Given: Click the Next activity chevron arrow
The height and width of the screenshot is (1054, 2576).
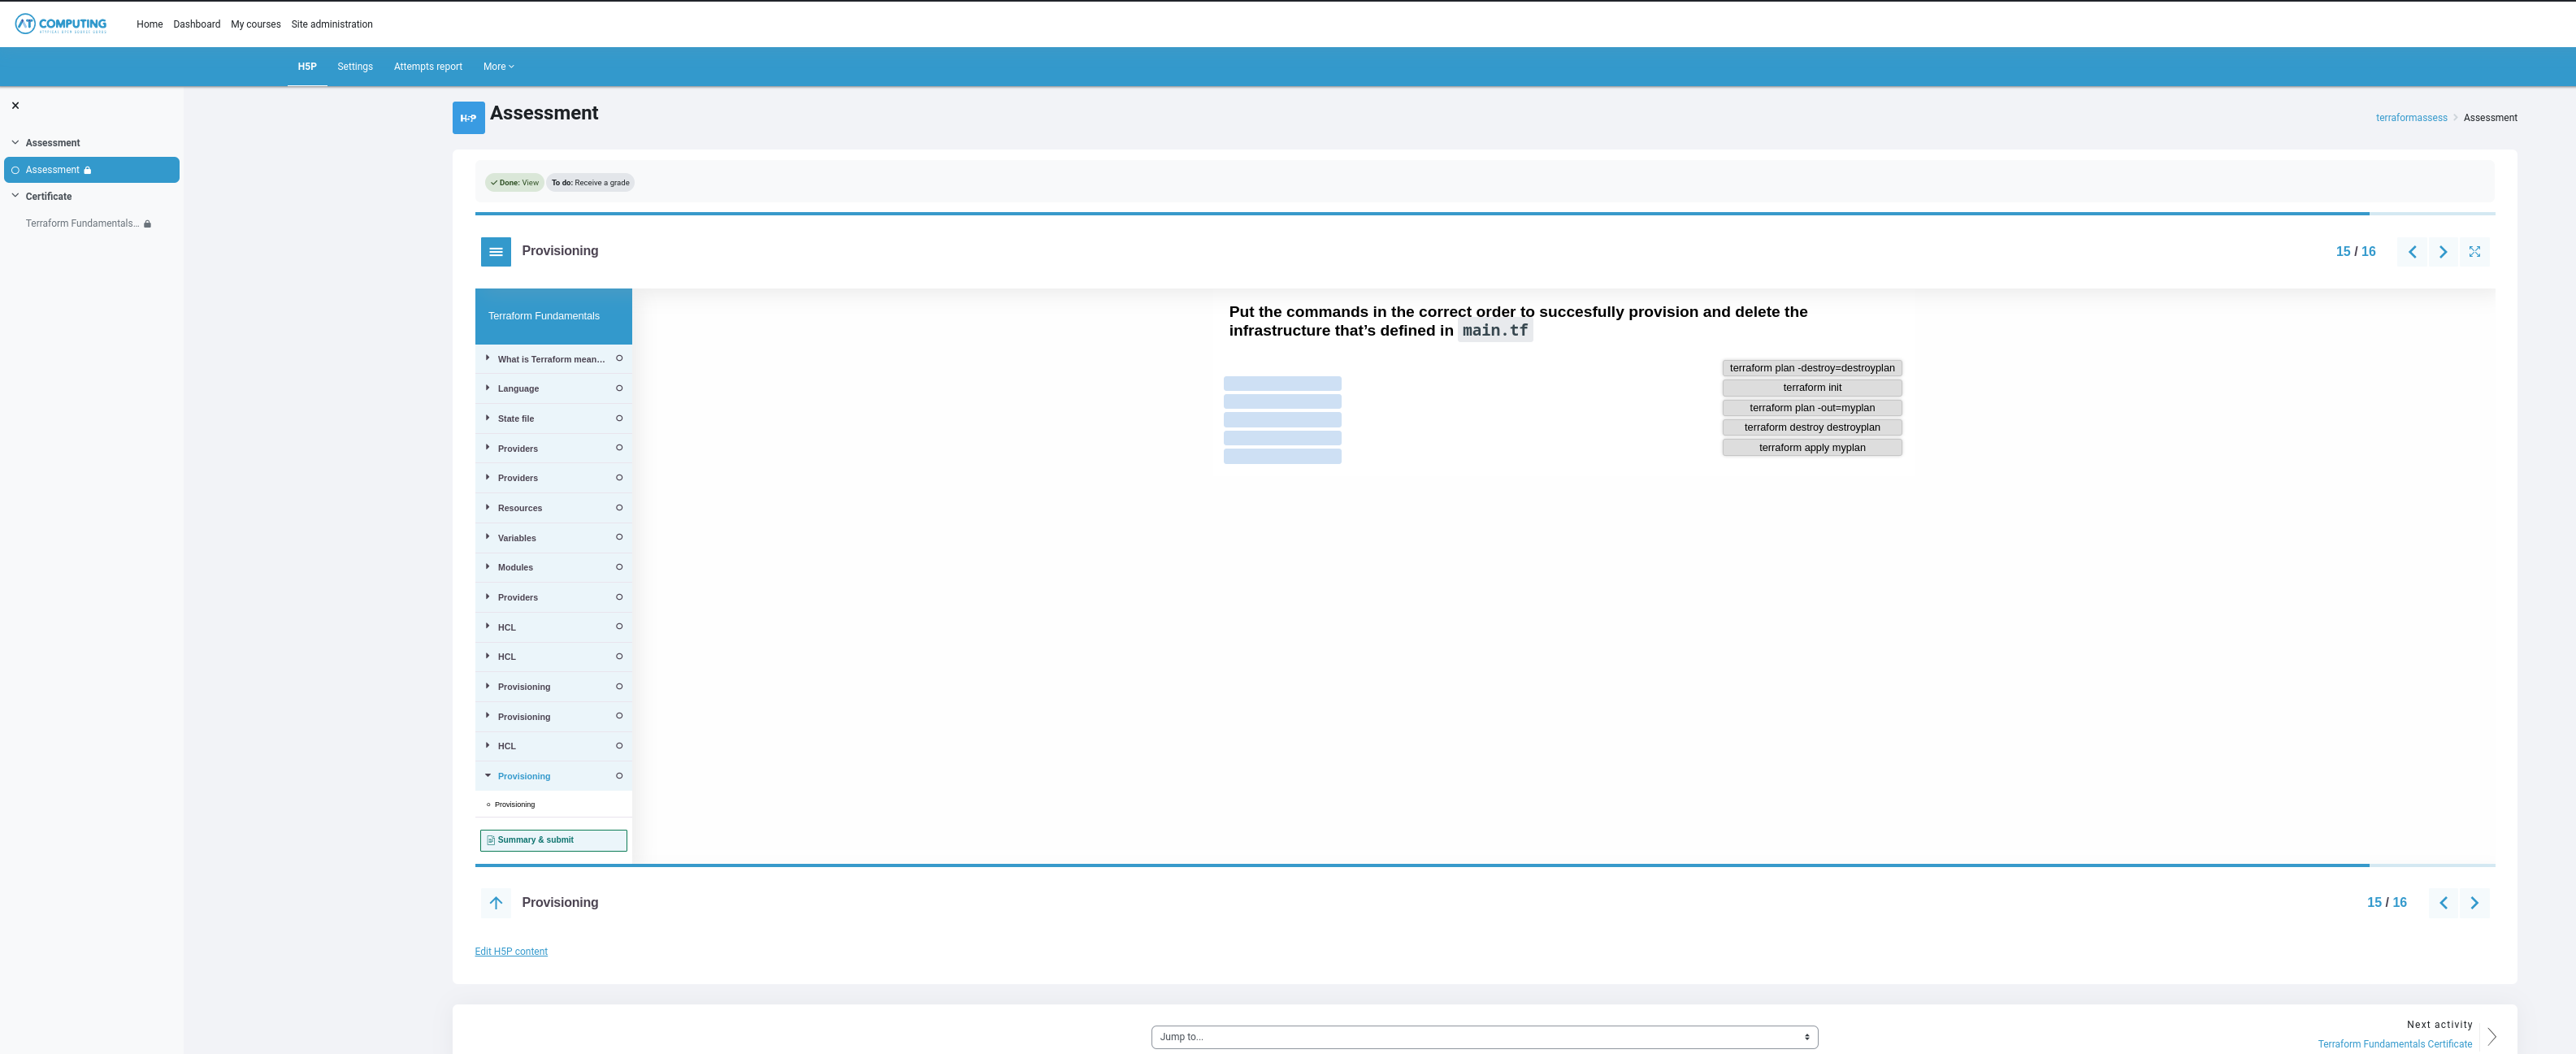Looking at the screenshot, I should 2491,1036.
